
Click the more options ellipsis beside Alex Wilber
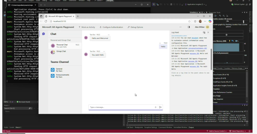click(x=180, y=27)
